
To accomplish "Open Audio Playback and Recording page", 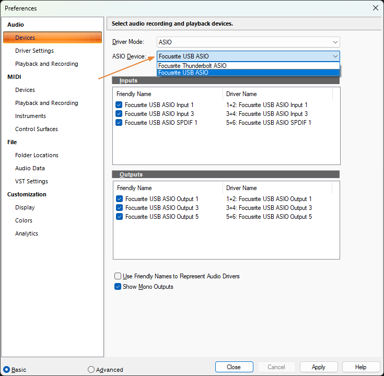I will [46, 64].
